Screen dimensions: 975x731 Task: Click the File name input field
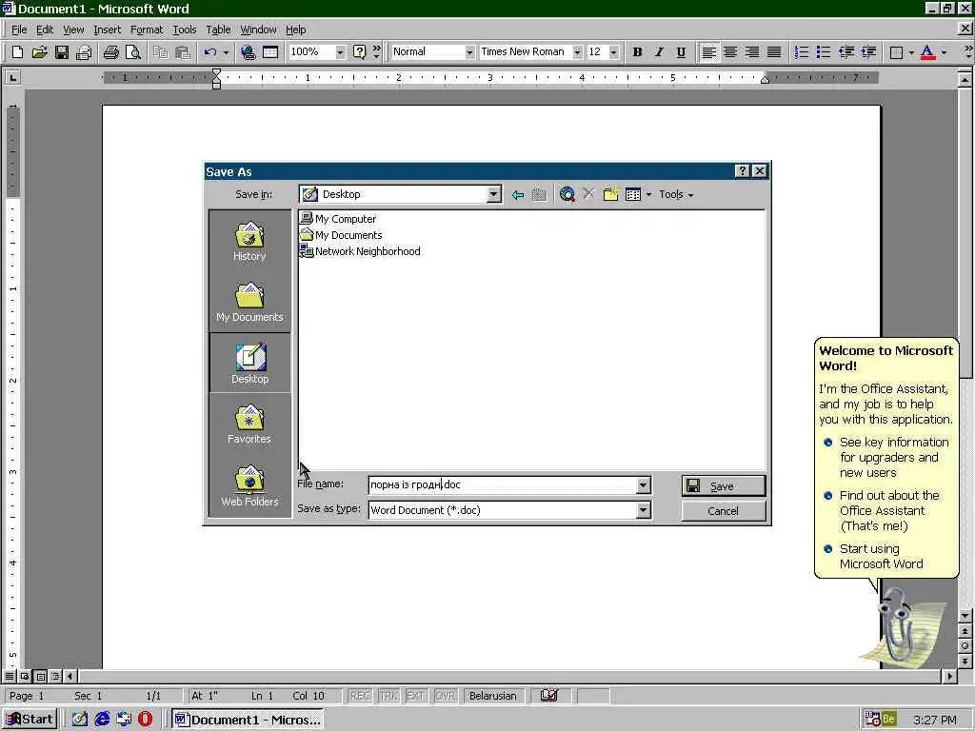click(503, 484)
